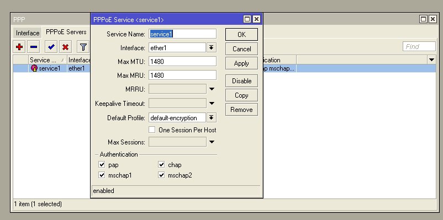Click the ether1 cell in service1 row
Screen dimensions: 443x220
coord(77,68)
